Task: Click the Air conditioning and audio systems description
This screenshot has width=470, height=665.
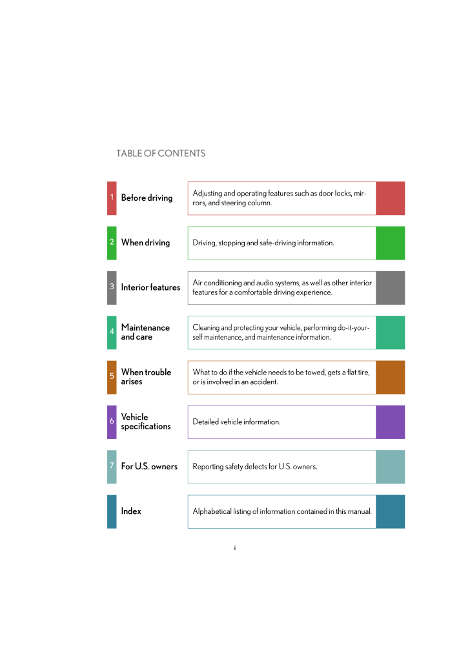Action: point(281,288)
